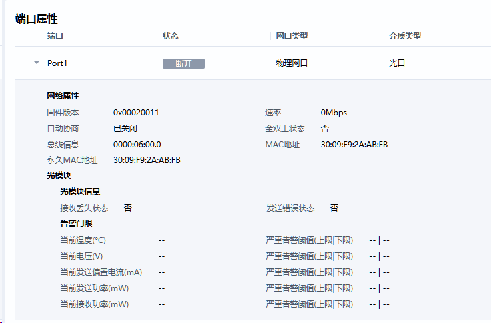Select the Port1 port name
Image resolution: width=491 pixels, height=323 pixels.
coord(57,63)
